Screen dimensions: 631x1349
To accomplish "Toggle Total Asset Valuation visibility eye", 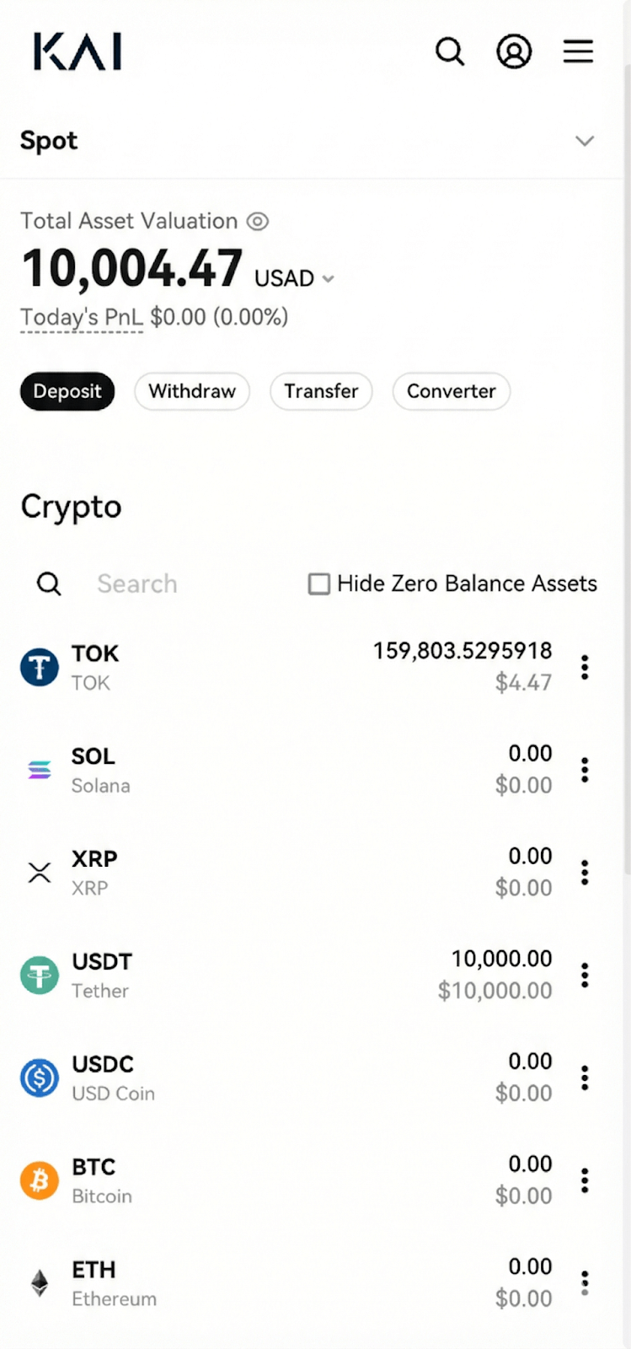I will click(258, 221).
